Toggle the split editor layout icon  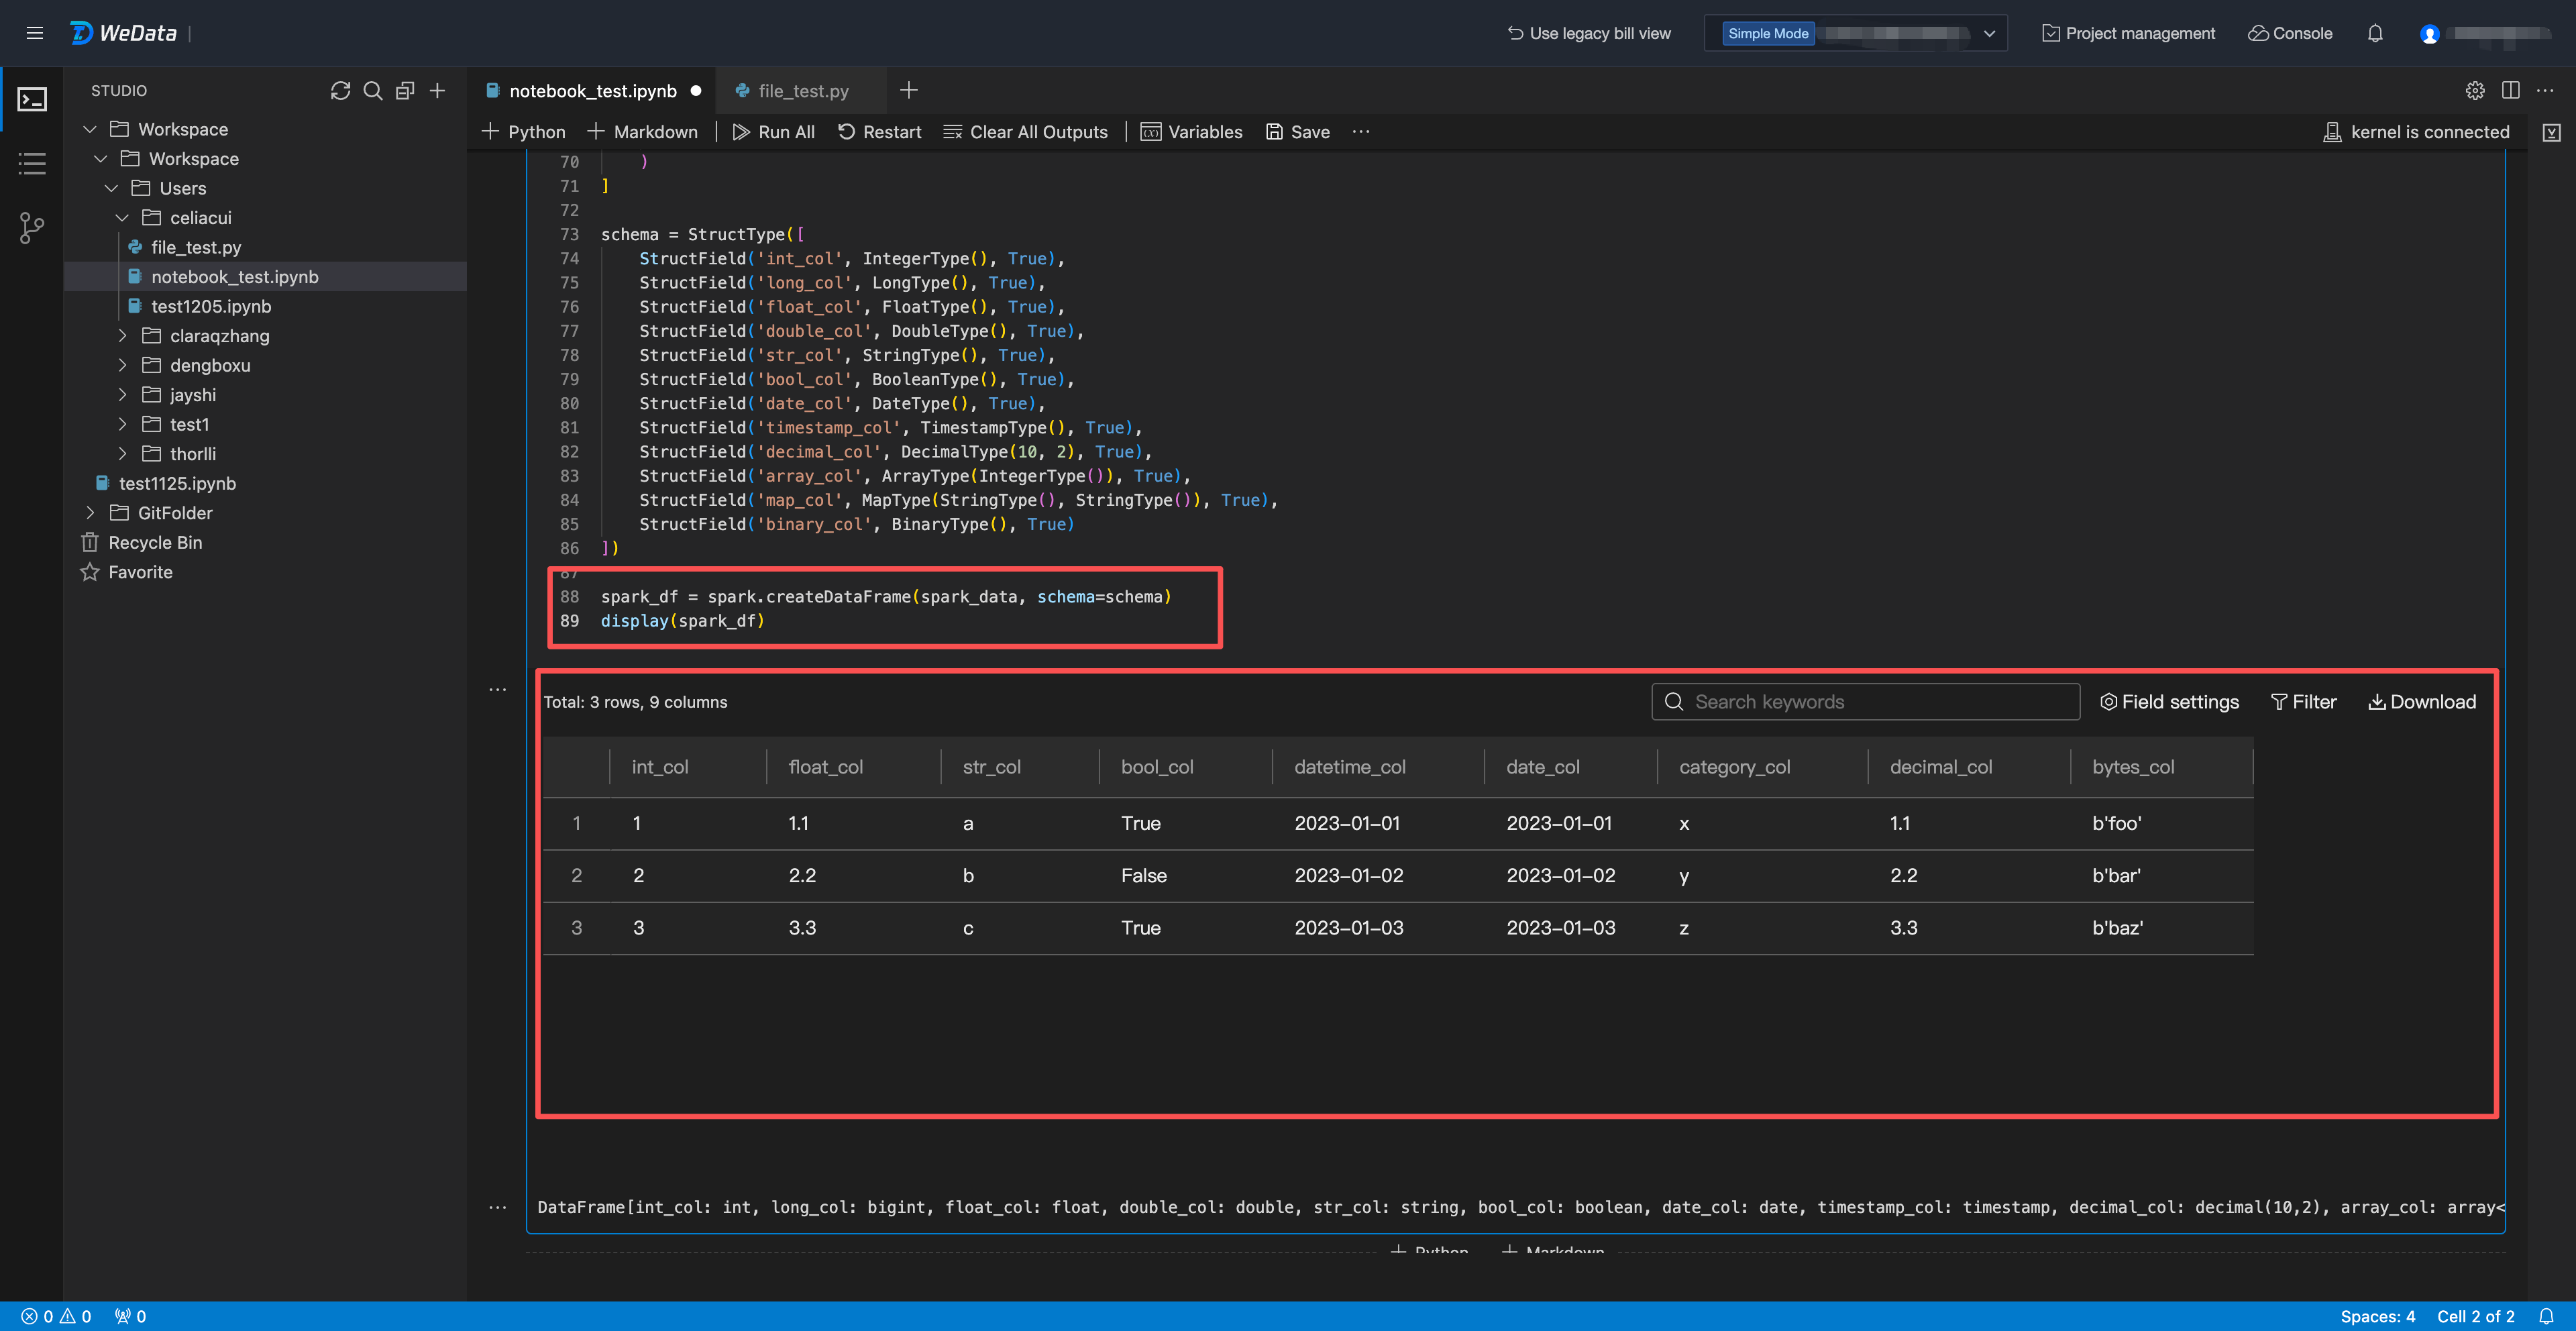click(2510, 91)
